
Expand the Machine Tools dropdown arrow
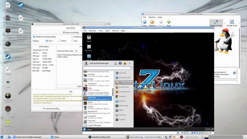coord(225,23)
